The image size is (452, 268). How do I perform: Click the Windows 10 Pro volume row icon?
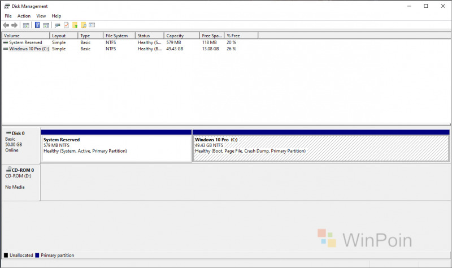coord(6,49)
